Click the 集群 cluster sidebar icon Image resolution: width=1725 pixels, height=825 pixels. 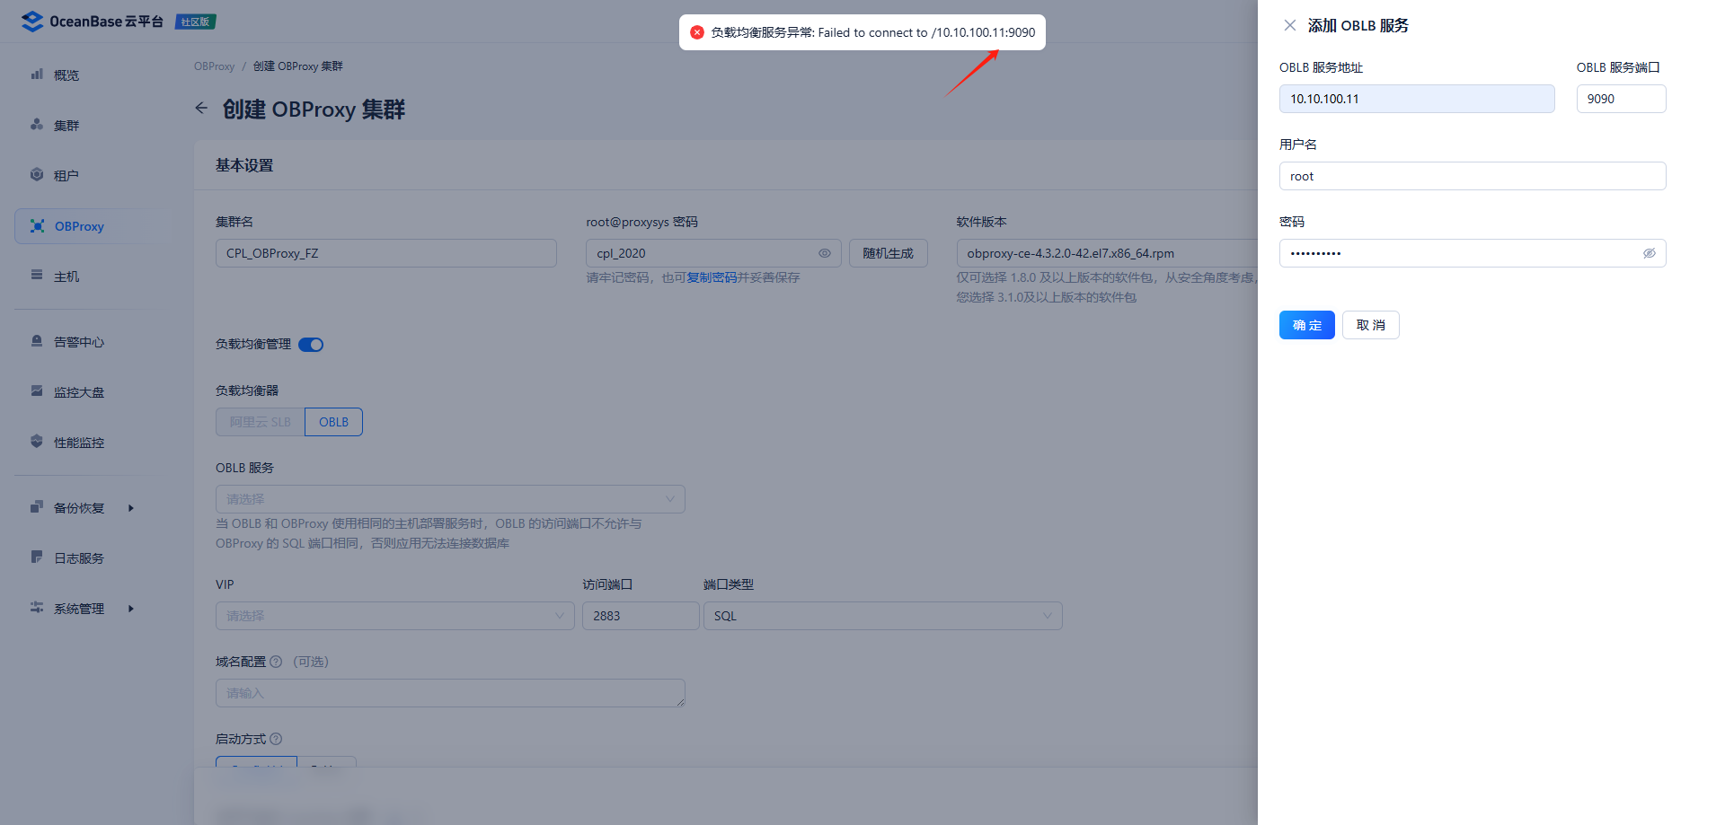37,125
